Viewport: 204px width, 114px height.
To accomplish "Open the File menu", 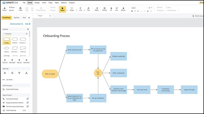I will [24, 3].
